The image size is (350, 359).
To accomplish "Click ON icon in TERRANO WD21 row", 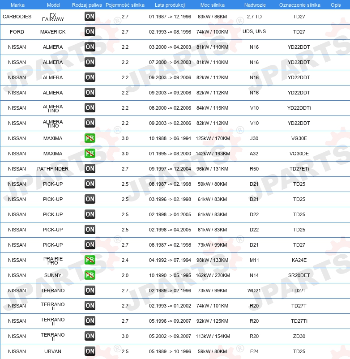I will pos(90,291).
